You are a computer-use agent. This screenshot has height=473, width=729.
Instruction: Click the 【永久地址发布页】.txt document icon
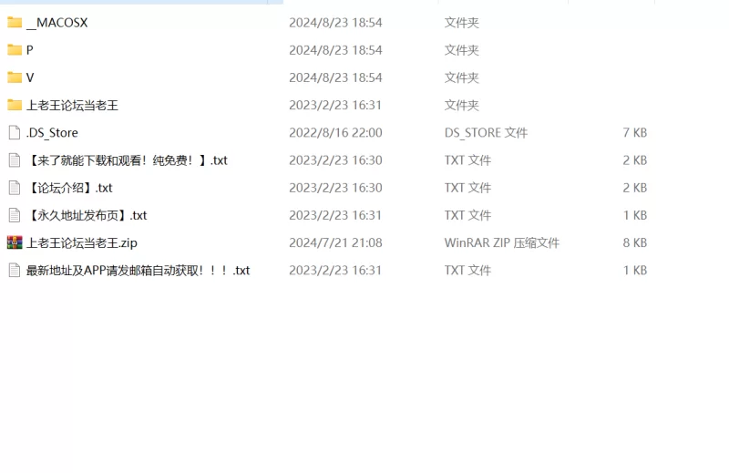(x=15, y=215)
